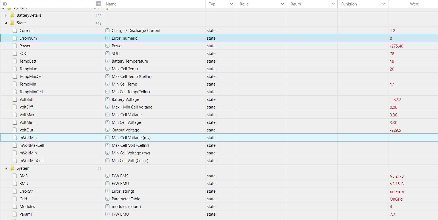Click the Battery Voltage value -232.2
The height and width of the screenshot is (220, 438).
point(395,100)
